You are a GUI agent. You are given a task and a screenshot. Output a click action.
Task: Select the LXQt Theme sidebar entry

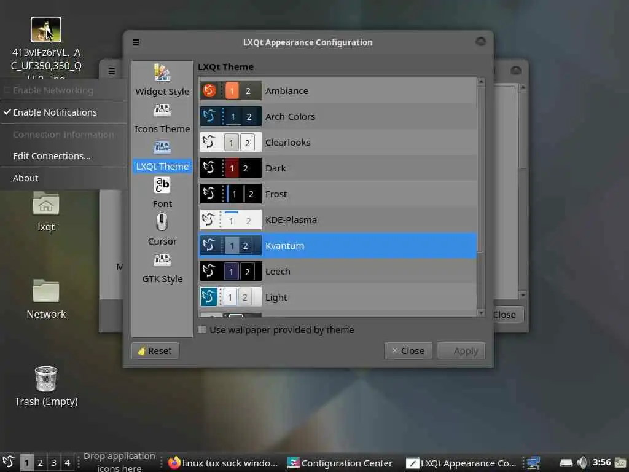[162, 155]
